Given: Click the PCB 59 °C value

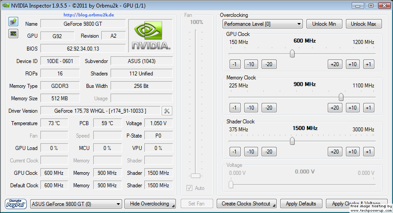Looking at the screenshot, I should coord(107,123).
